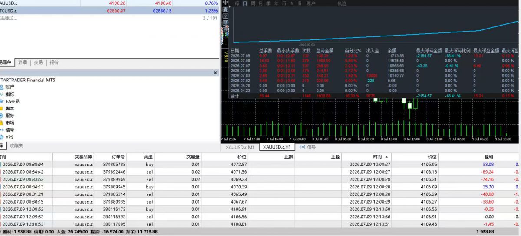Open the 收藏夹 favorites tab
The width and height of the screenshot is (521, 236).
(x=16, y=146)
